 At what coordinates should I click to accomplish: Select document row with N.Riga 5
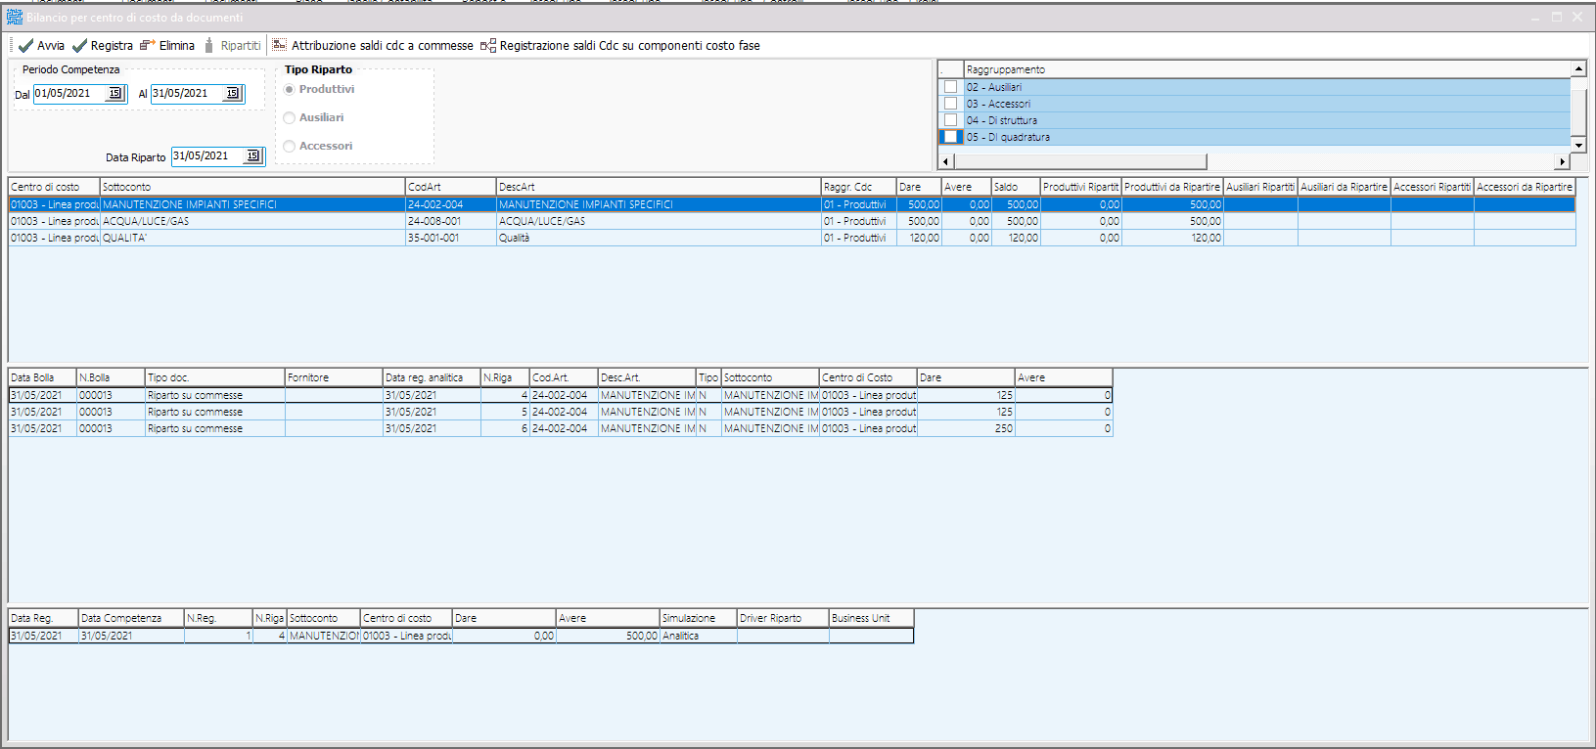pyautogui.click(x=560, y=412)
